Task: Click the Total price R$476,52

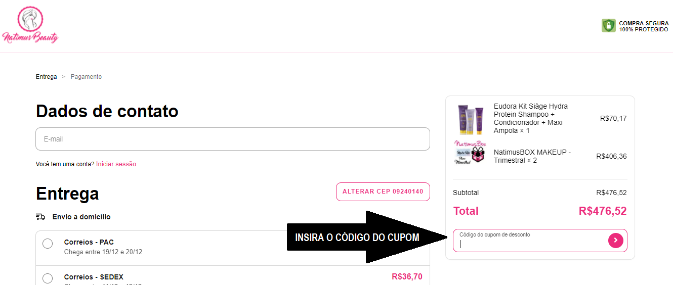Action: (602, 211)
